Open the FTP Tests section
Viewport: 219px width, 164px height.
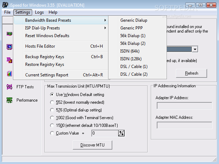click(25, 87)
